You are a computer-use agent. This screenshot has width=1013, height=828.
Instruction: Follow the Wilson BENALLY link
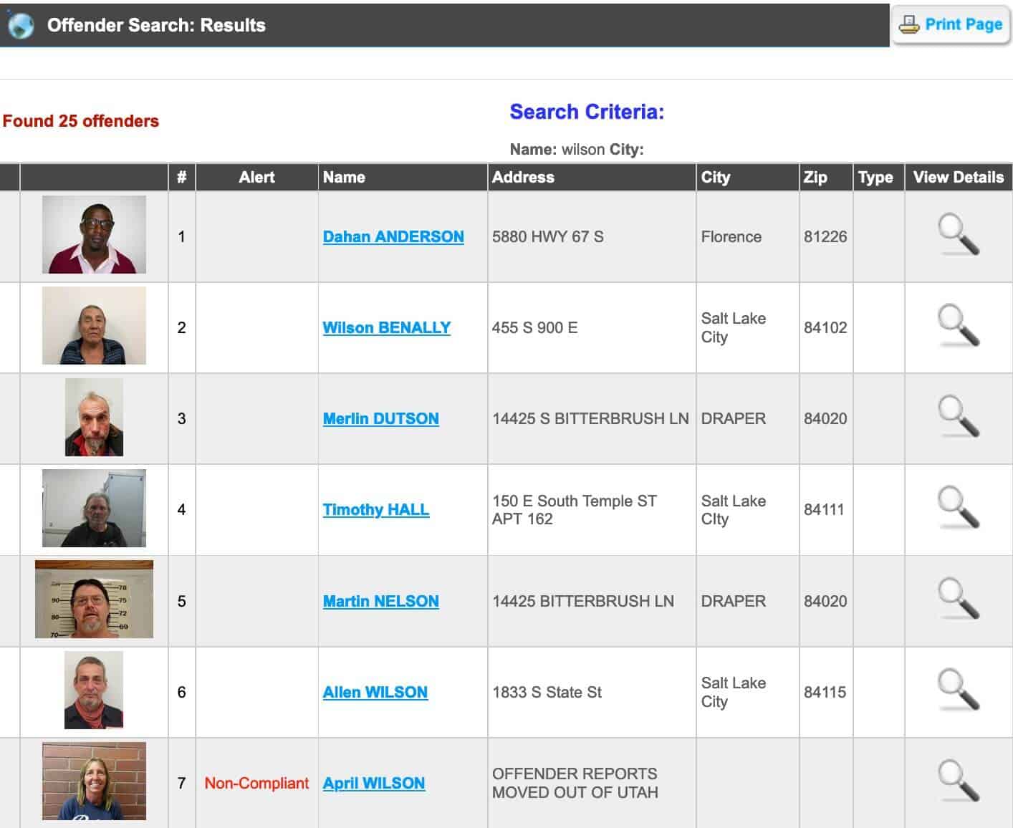click(386, 327)
